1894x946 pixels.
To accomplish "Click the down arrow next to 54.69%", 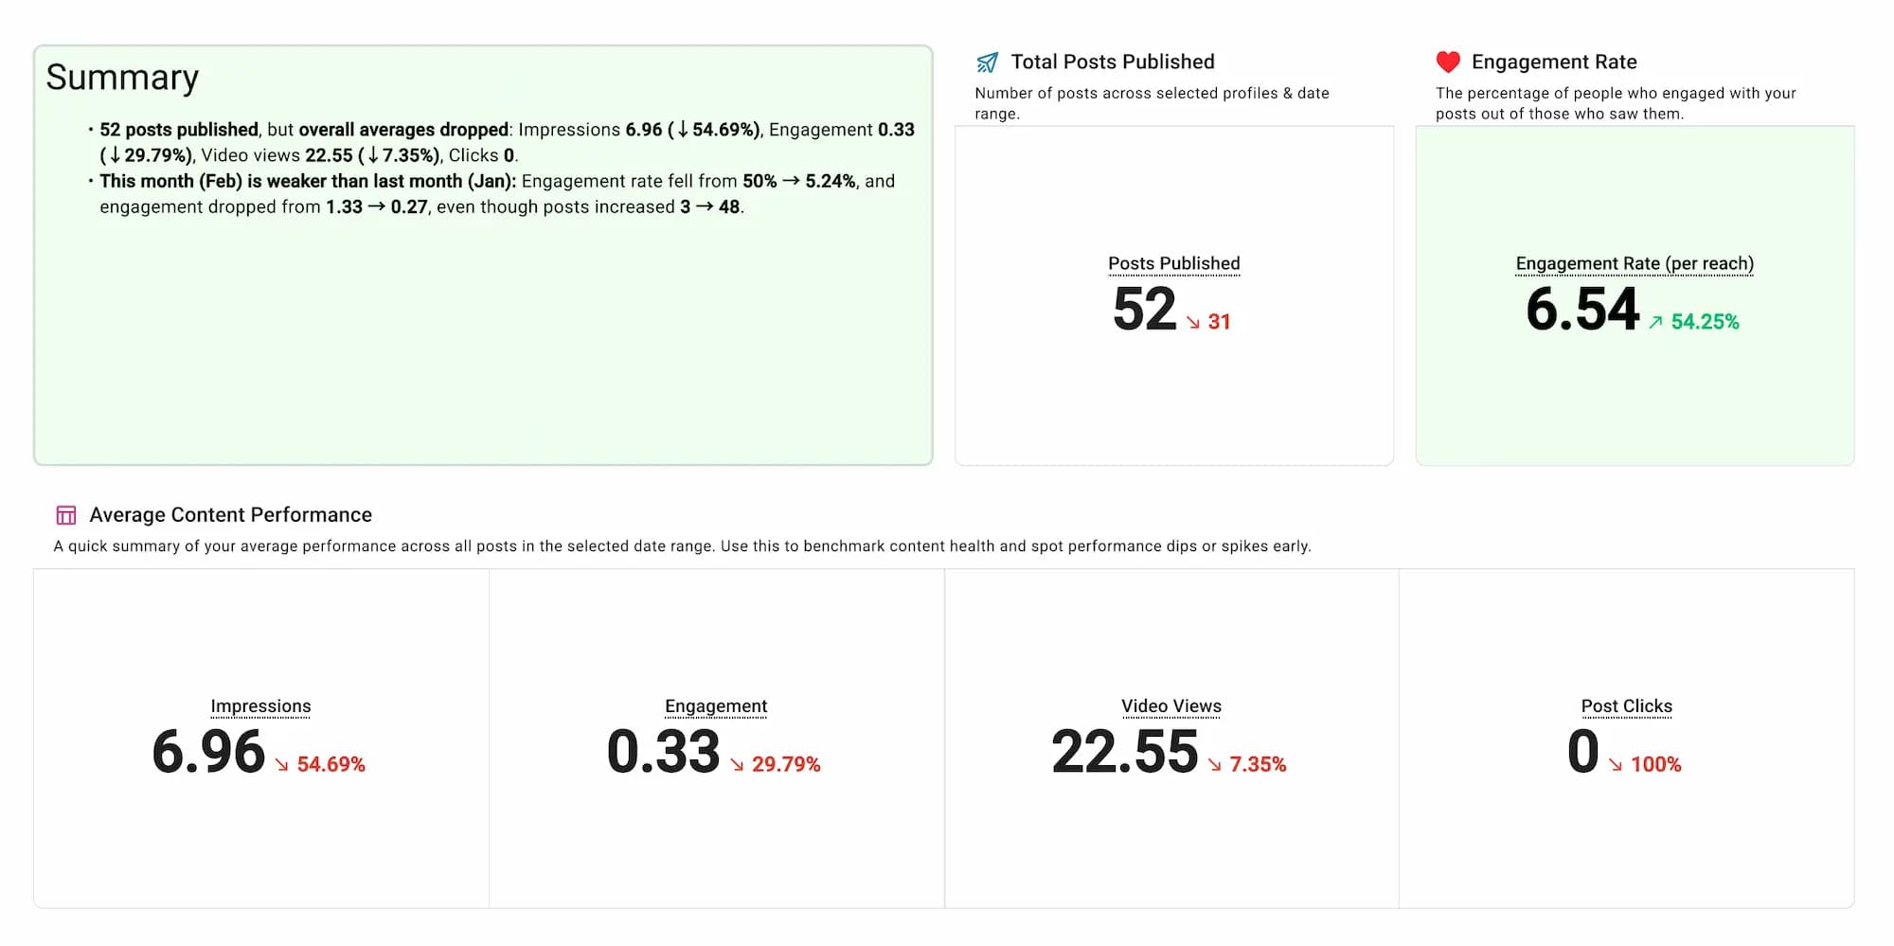I will [x=282, y=765].
